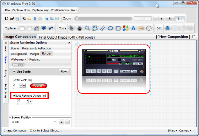
Task: Click the image export arrow icon
Action: (x=47, y=19)
